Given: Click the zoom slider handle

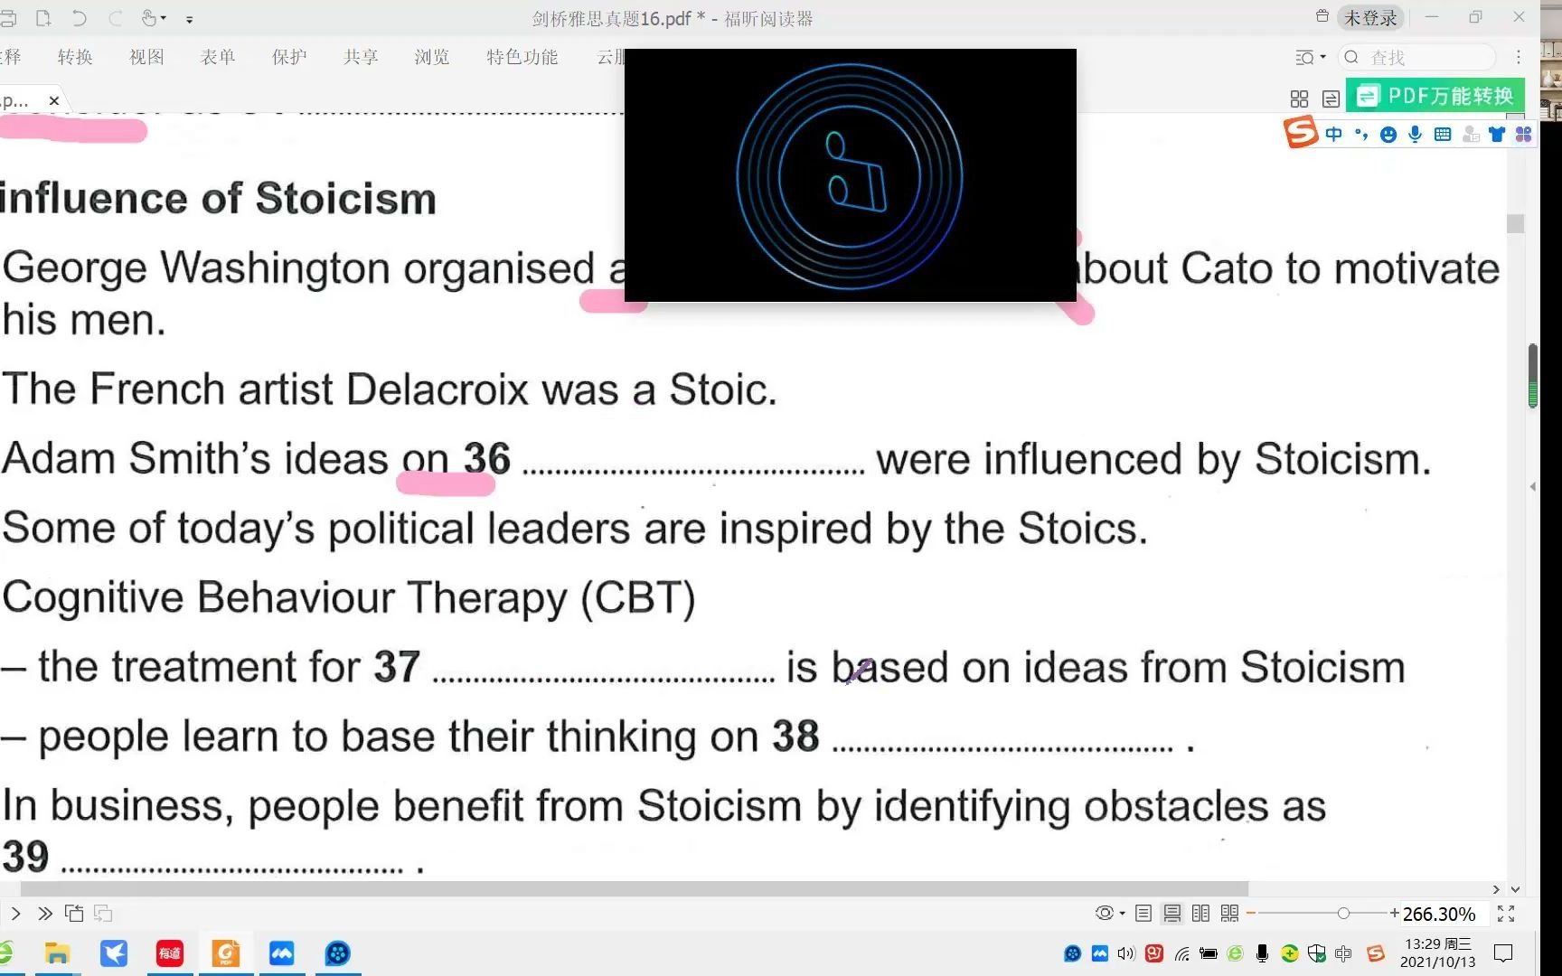Looking at the screenshot, I should (1343, 914).
